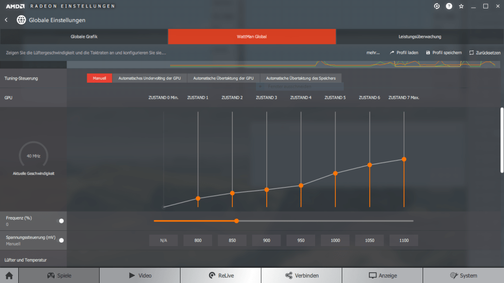Click the Zustand 7 Max. curve point
Image resolution: width=504 pixels, height=283 pixels.
404,159
